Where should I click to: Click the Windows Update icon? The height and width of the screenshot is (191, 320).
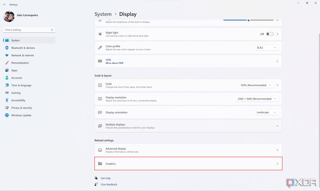click(7, 115)
